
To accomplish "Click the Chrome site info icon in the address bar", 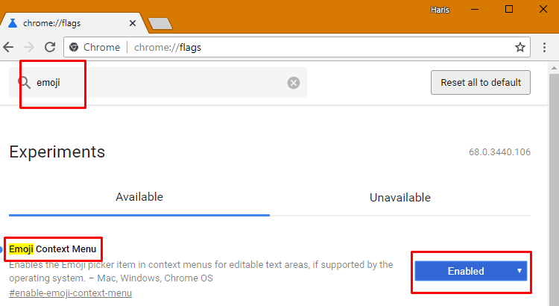I will coord(74,47).
